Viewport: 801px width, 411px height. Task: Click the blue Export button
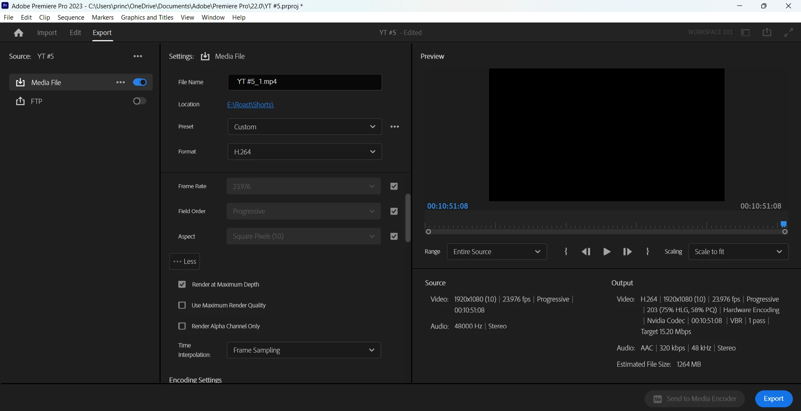click(x=774, y=399)
